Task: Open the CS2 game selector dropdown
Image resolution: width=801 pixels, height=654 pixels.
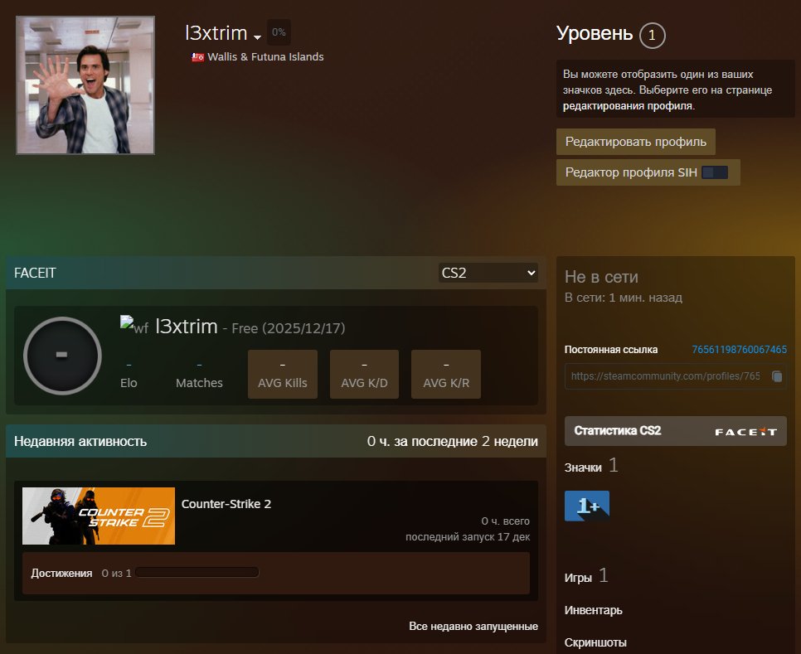Action: click(x=488, y=273)
